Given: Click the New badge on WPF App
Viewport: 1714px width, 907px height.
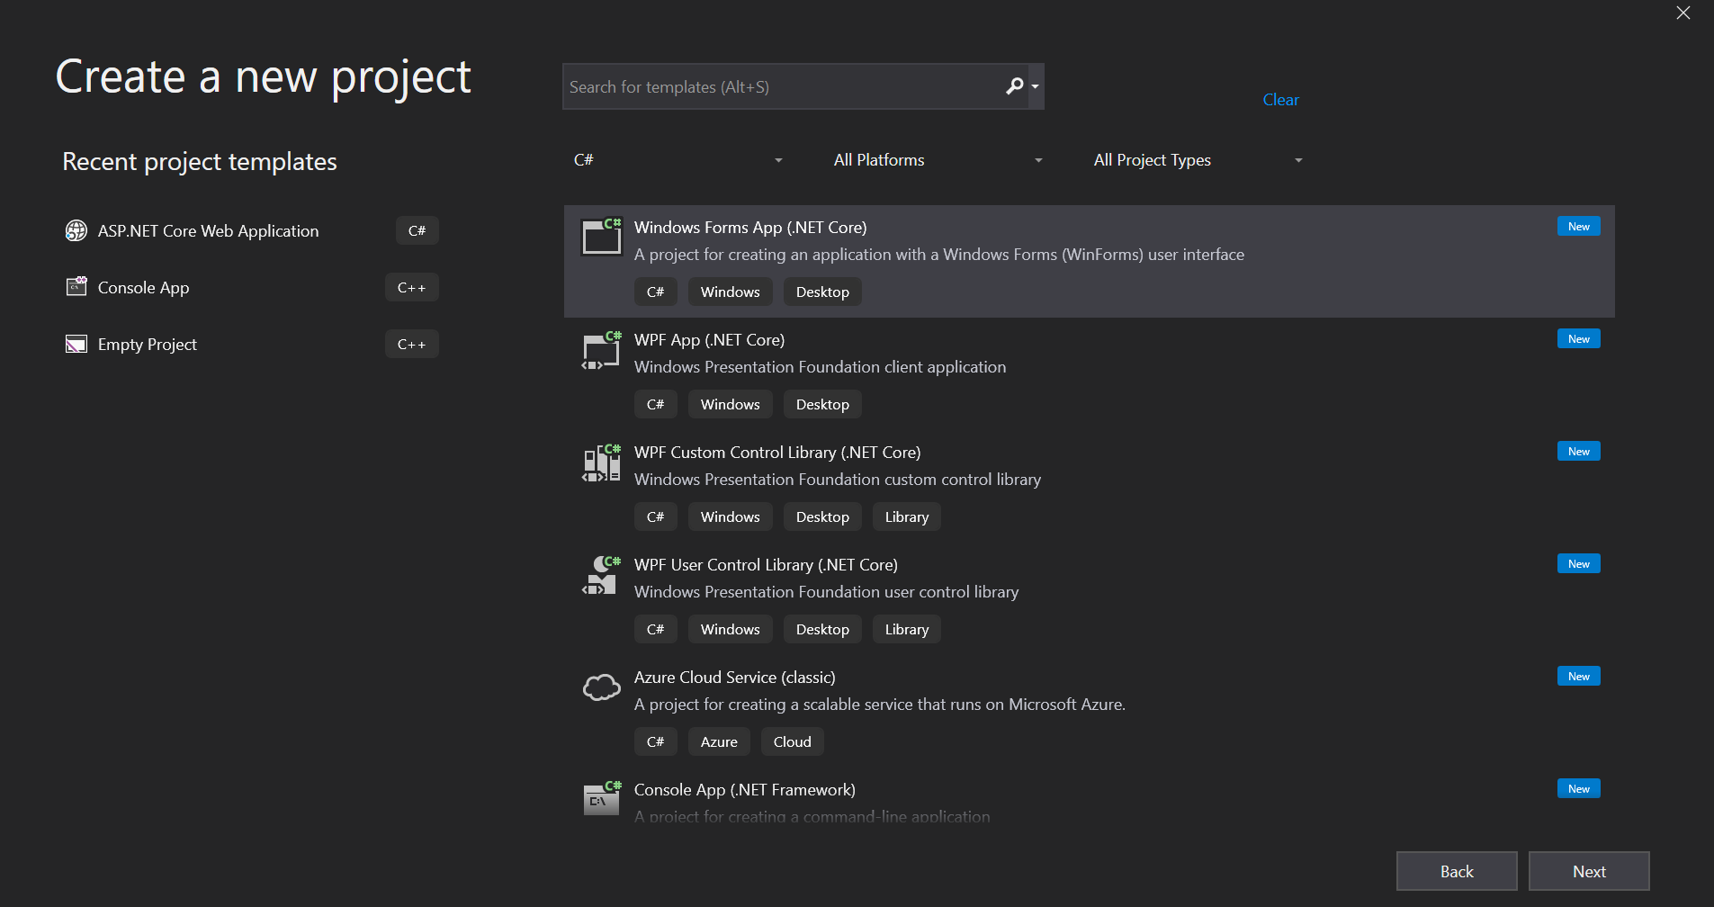Looking at the screenshot, I should pyautogui.click(x=1579, y=339).
